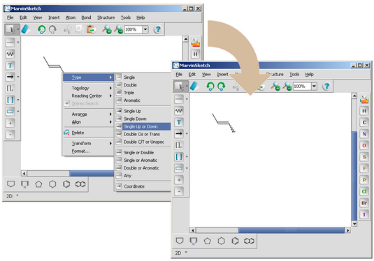374x261 pixels.
Task: Select the Eraser tool in left window
Action: pyautogui.click(x=26, y=29)
